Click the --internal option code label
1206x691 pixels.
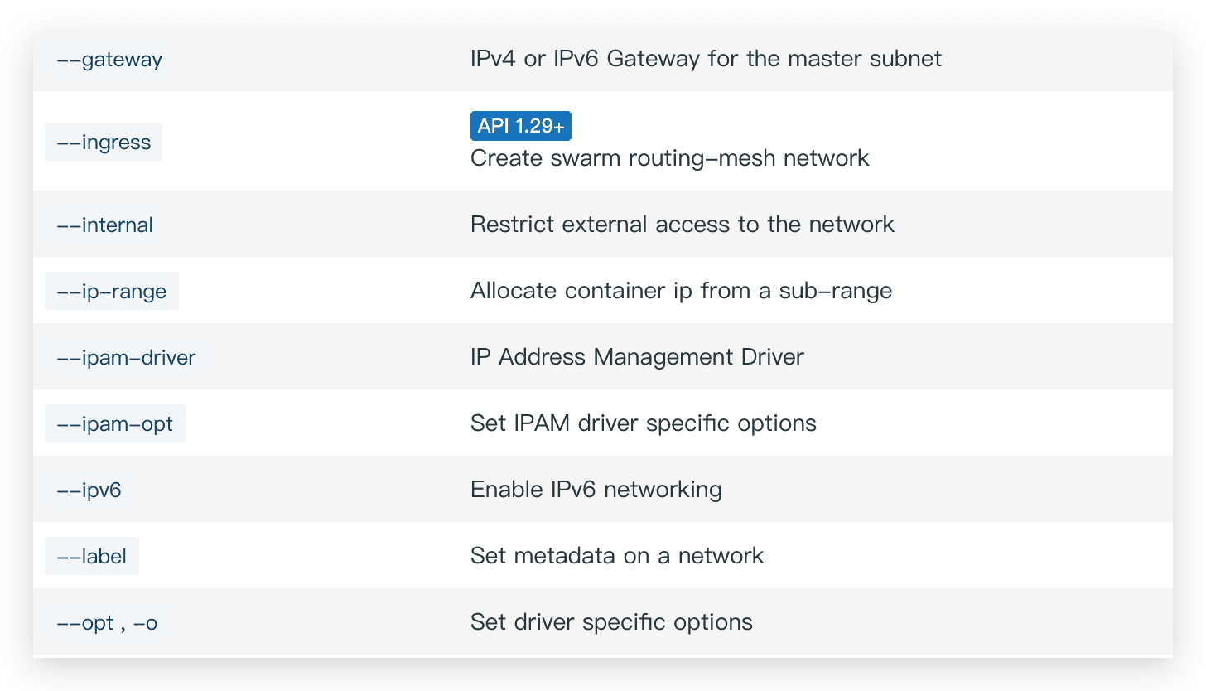point(104,225)
